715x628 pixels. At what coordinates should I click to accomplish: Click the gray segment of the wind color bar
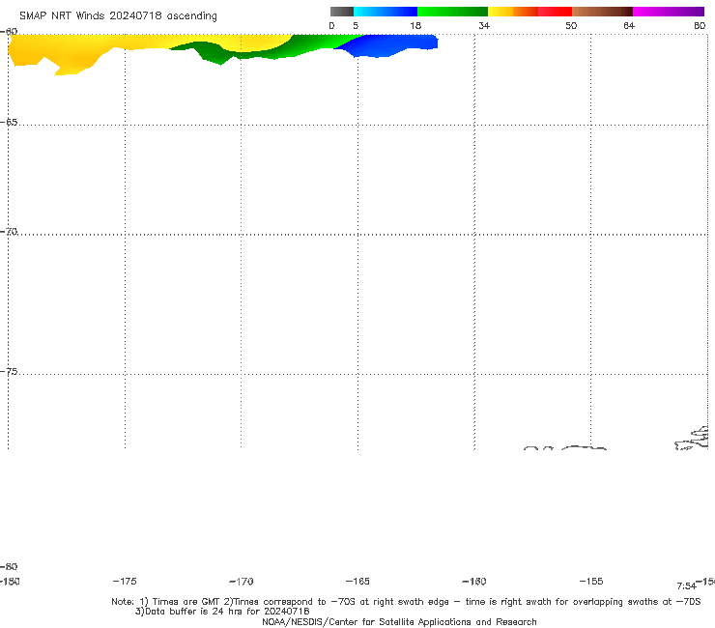coord(341,12)
